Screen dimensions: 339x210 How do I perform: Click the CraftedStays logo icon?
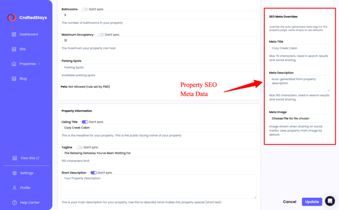(x=12, y=18)
